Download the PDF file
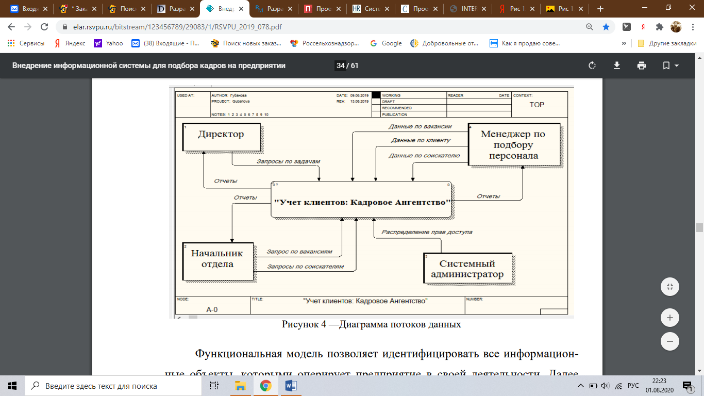This screenshot has width=704, height=396. tap(616, 65)
